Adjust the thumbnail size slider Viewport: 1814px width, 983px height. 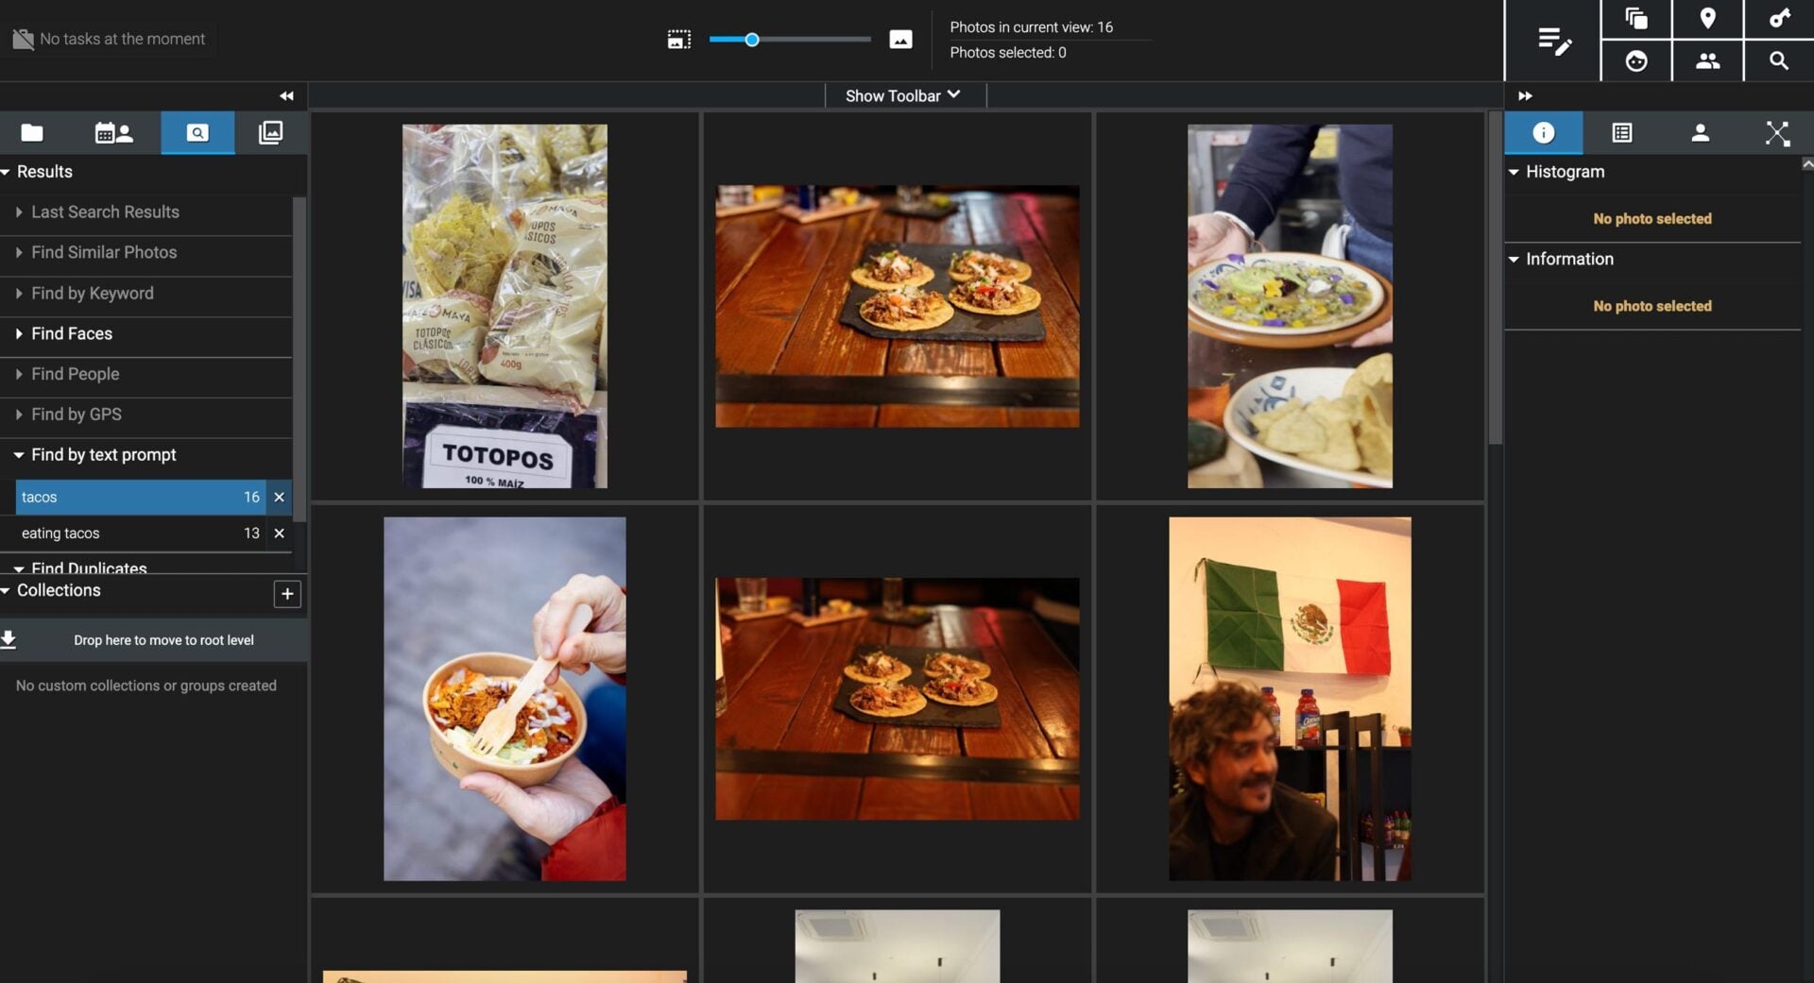pyautogui.click(x=751, y=39)
